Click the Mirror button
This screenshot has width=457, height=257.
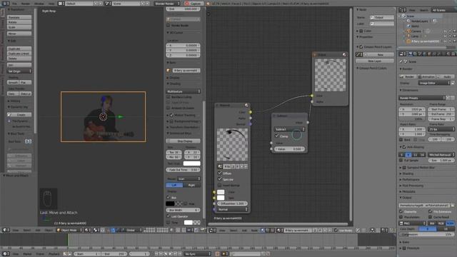(19, 34)
